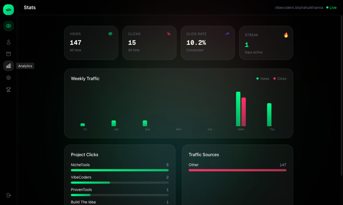
Task: Sign out using the logout icon
Action: (8, 195)
